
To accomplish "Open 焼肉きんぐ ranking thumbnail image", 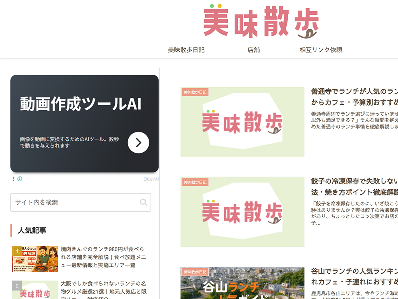I will point(35,259).
